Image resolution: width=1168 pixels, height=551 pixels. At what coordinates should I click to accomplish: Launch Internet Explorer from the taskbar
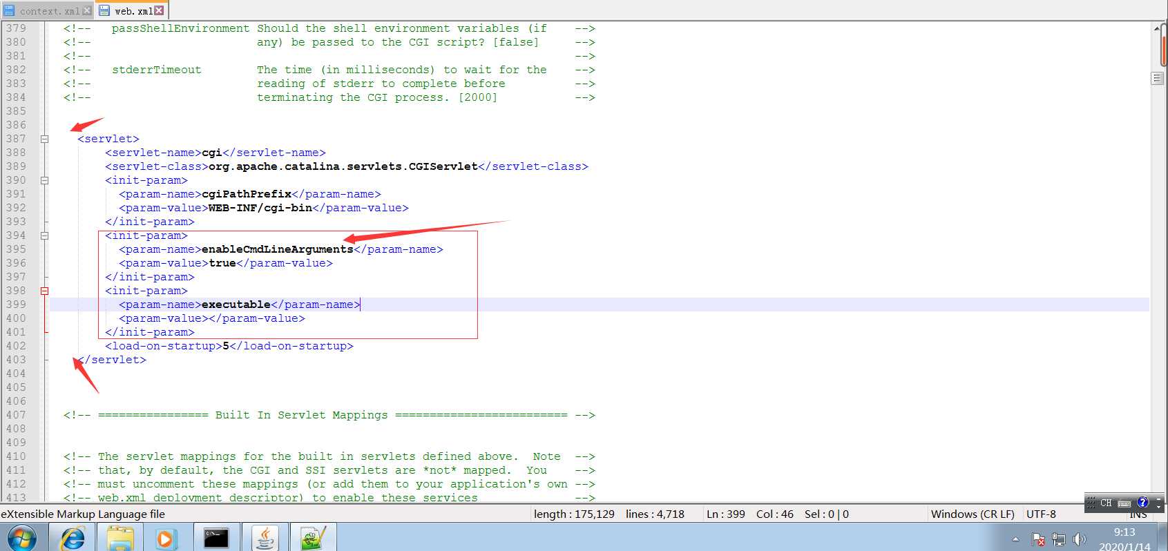click(73, 537)
